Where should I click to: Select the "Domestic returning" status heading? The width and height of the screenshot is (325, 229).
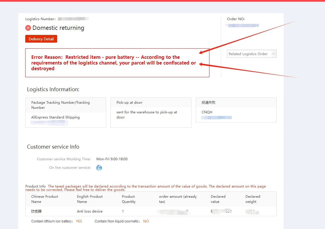click(58, 28)
